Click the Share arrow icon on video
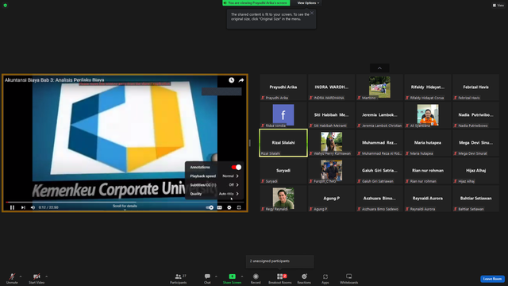 241,80
